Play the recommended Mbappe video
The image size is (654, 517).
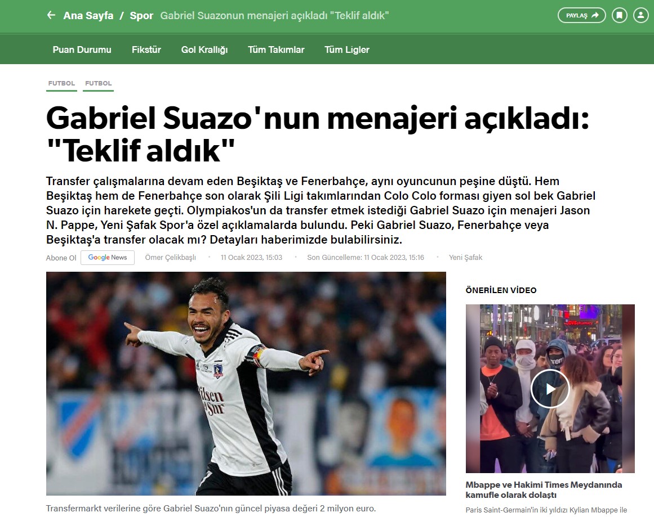[x=550, y=389]
